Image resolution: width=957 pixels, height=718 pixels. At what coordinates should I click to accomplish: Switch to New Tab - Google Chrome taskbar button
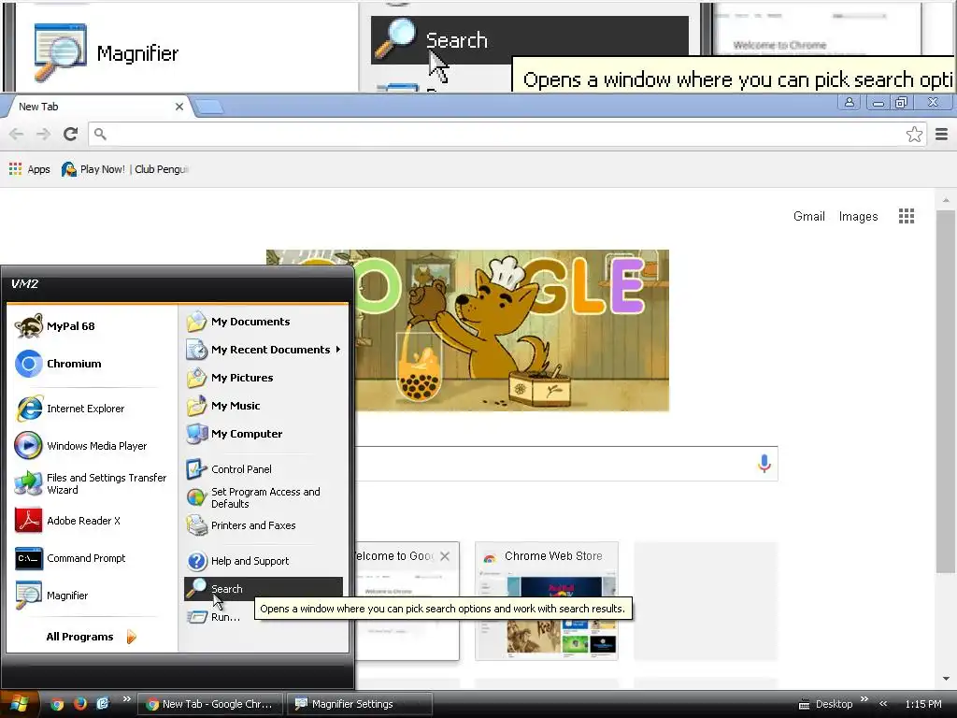210,704
